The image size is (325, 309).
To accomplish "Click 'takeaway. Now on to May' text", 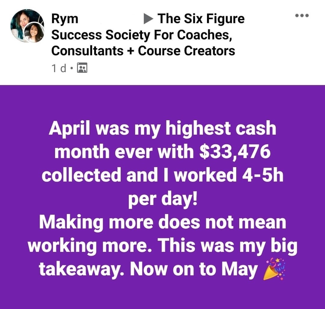I will [x=148, y=269].
